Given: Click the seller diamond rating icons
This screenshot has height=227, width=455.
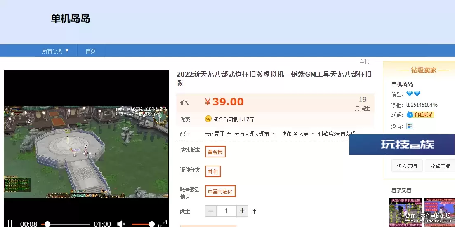Looking at the screenshot, I should pyautogui.click(x=413, y=94).
